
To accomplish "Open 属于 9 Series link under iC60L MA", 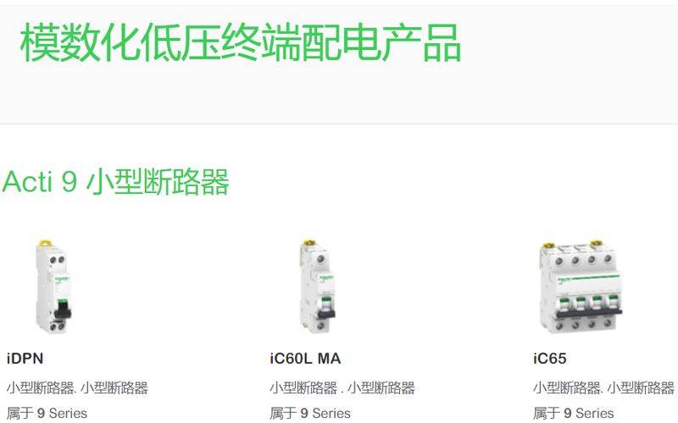I will point(310,413).
